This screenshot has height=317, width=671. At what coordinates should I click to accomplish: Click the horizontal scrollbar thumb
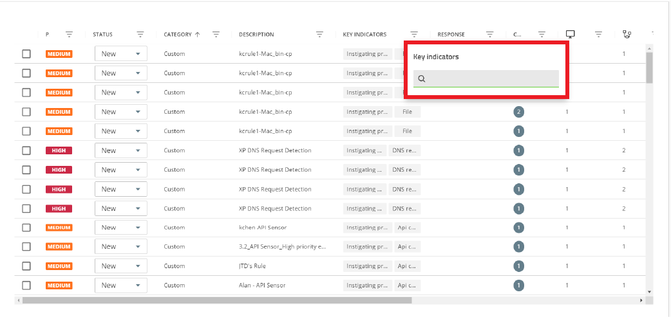217,300
